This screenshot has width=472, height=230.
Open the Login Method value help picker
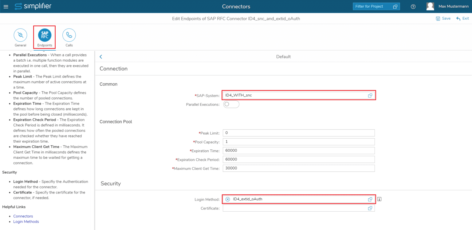coord(370,199)
